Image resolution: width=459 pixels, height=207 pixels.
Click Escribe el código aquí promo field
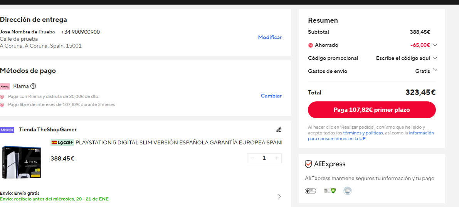(x=403, y=58)
